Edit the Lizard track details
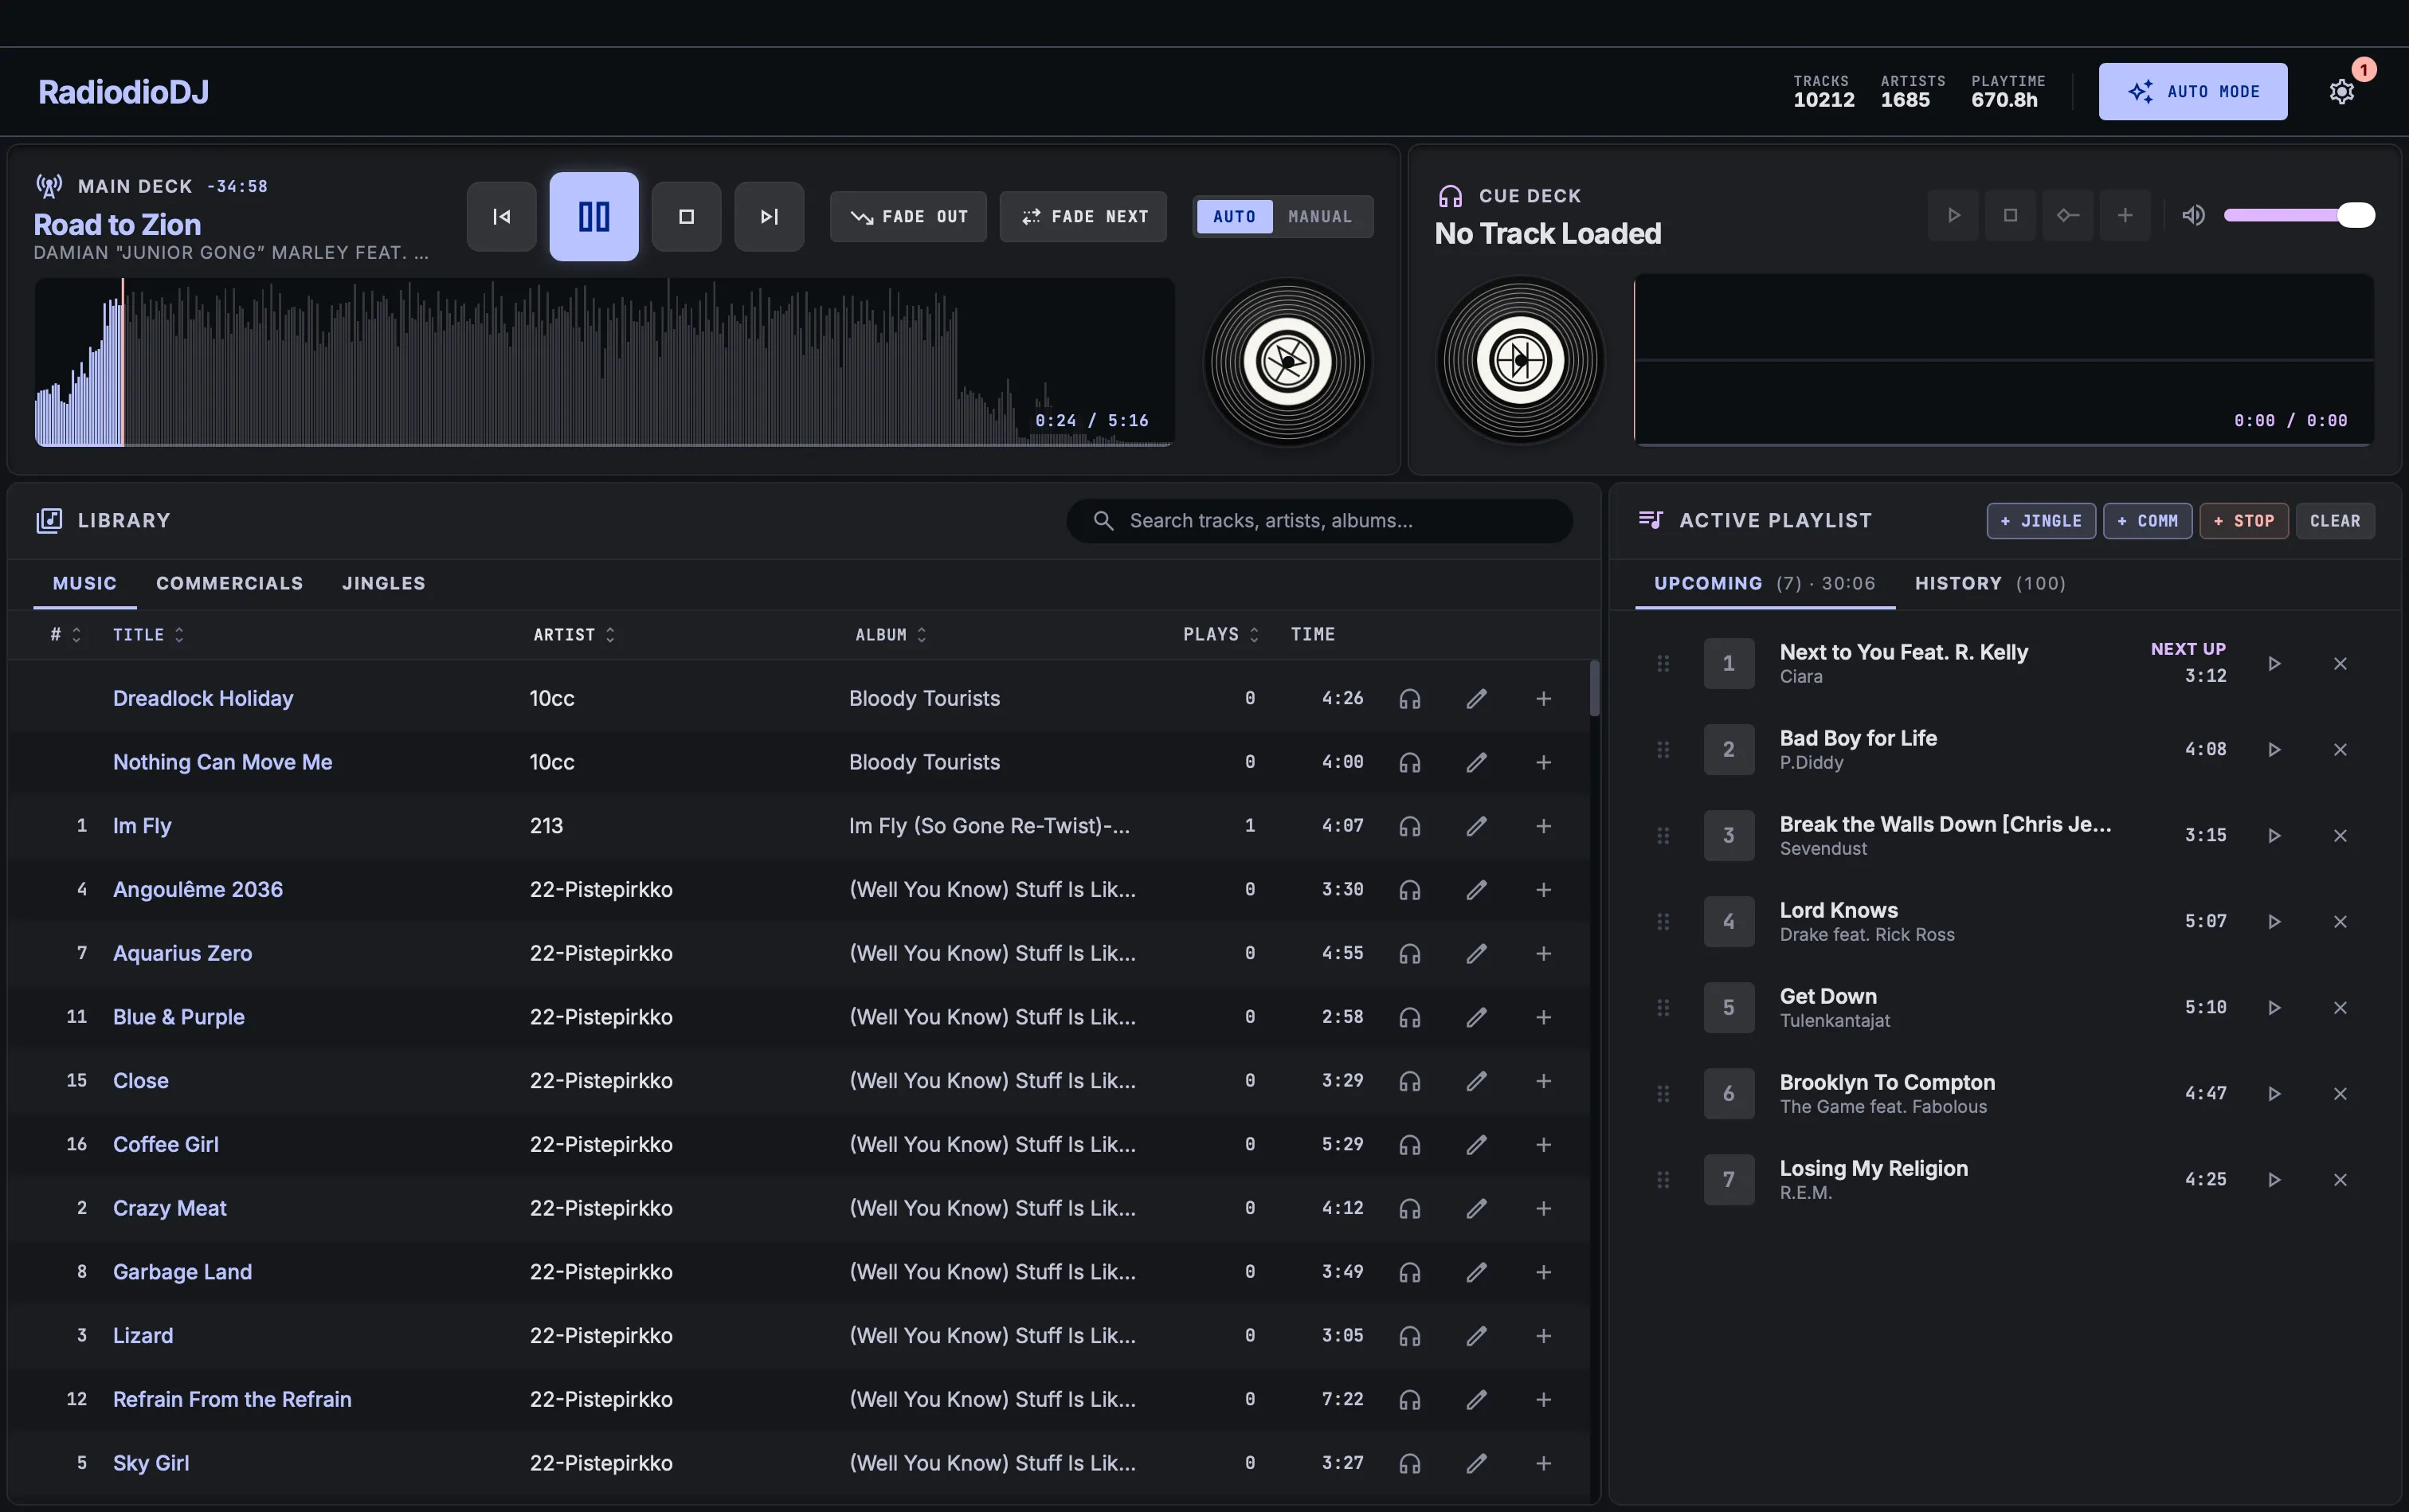2409x1512 pixels. tap(1476, 1336)
